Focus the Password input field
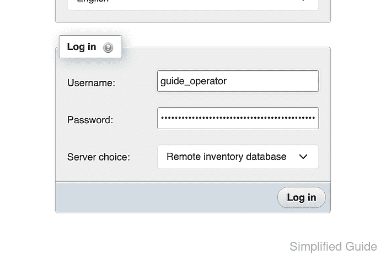 point(238,118)
